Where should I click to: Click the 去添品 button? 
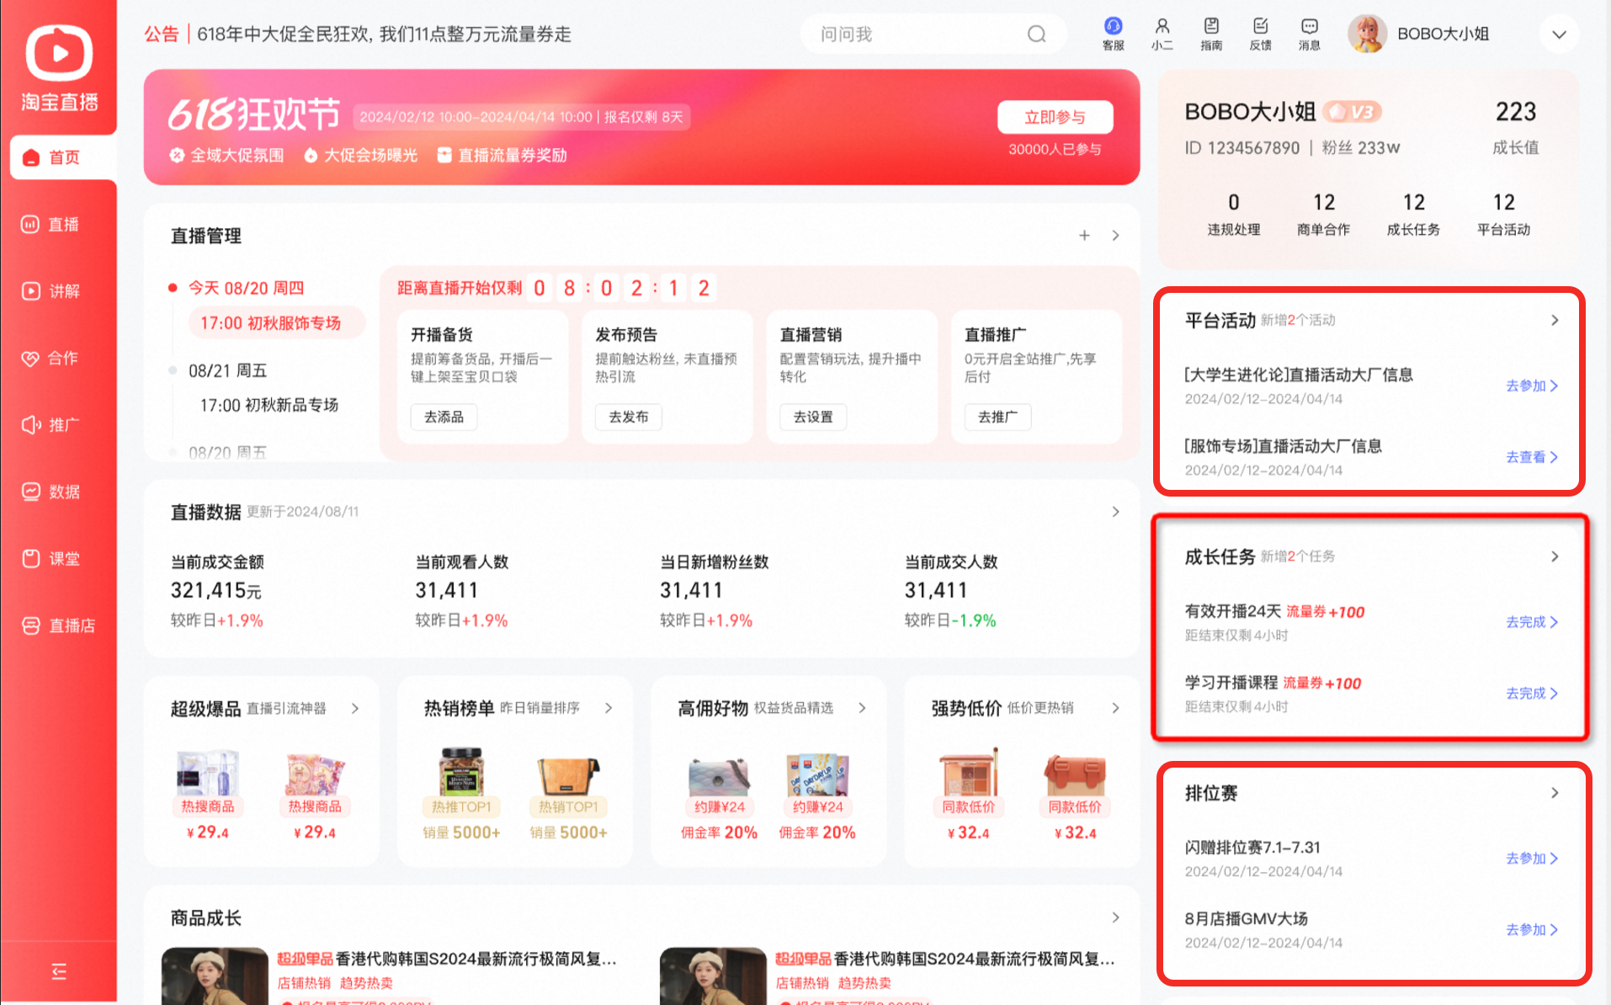pos(444,417)
